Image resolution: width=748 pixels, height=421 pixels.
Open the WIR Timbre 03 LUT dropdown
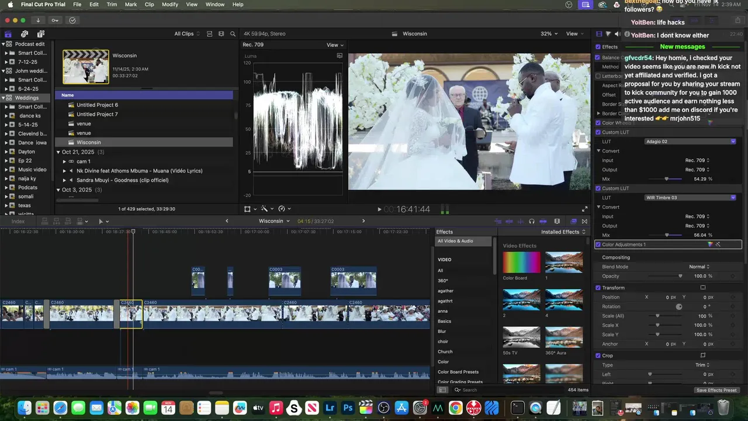coord(690,198)
